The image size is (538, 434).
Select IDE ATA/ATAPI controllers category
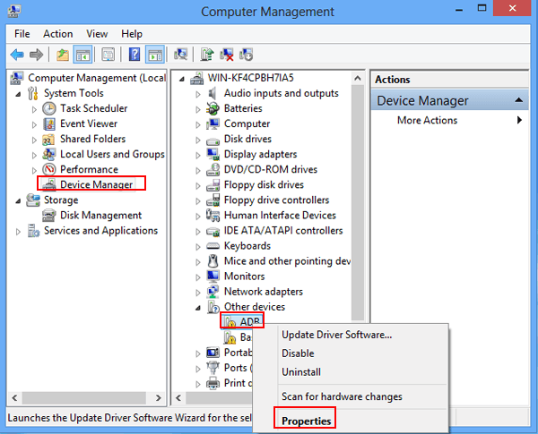coord(283,231)
